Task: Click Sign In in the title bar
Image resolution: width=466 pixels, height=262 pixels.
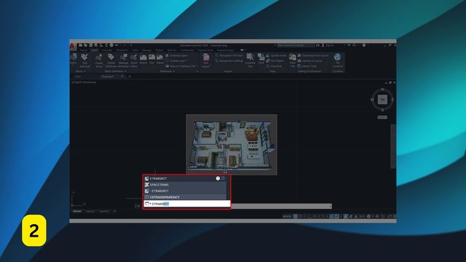Action: coord(328,45)
